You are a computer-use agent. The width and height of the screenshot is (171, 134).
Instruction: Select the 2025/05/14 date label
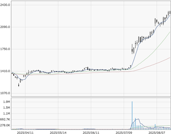coord(58,132)
